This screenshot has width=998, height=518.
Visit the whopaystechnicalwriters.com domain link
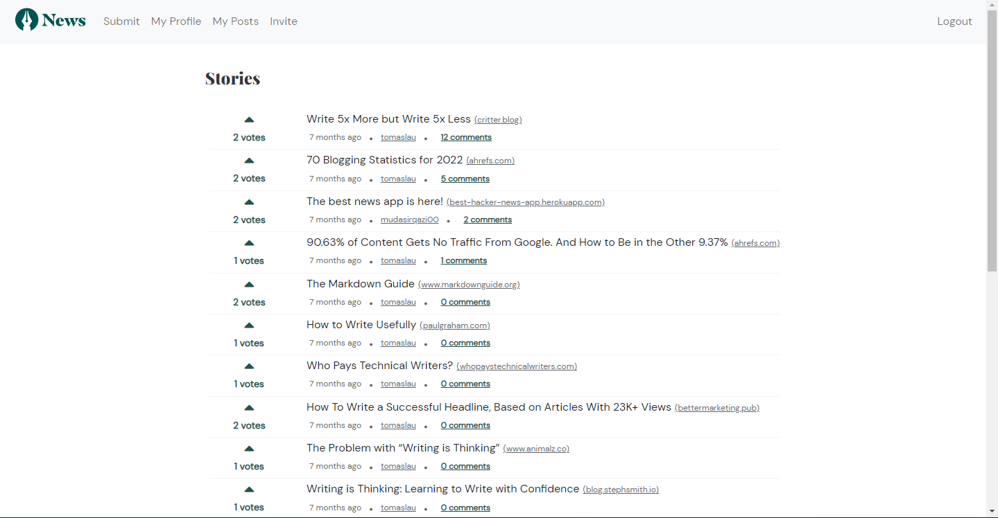coord(517,366)
